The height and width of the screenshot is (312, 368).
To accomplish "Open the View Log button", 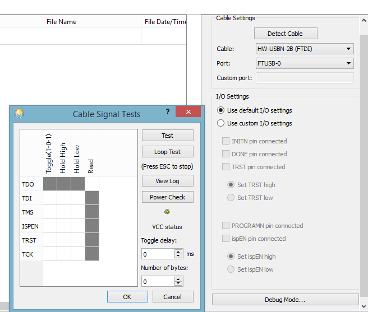I will click(168, 181).
